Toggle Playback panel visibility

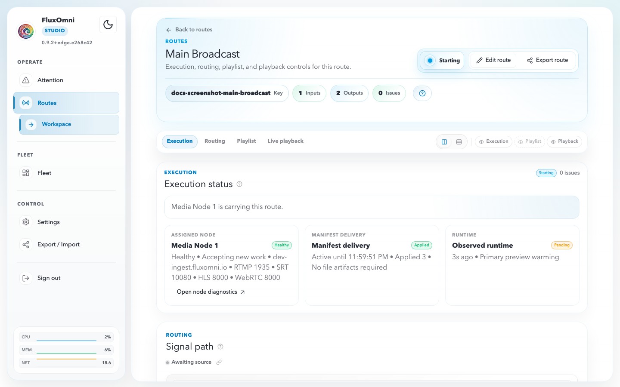click(x=564, y=141)
